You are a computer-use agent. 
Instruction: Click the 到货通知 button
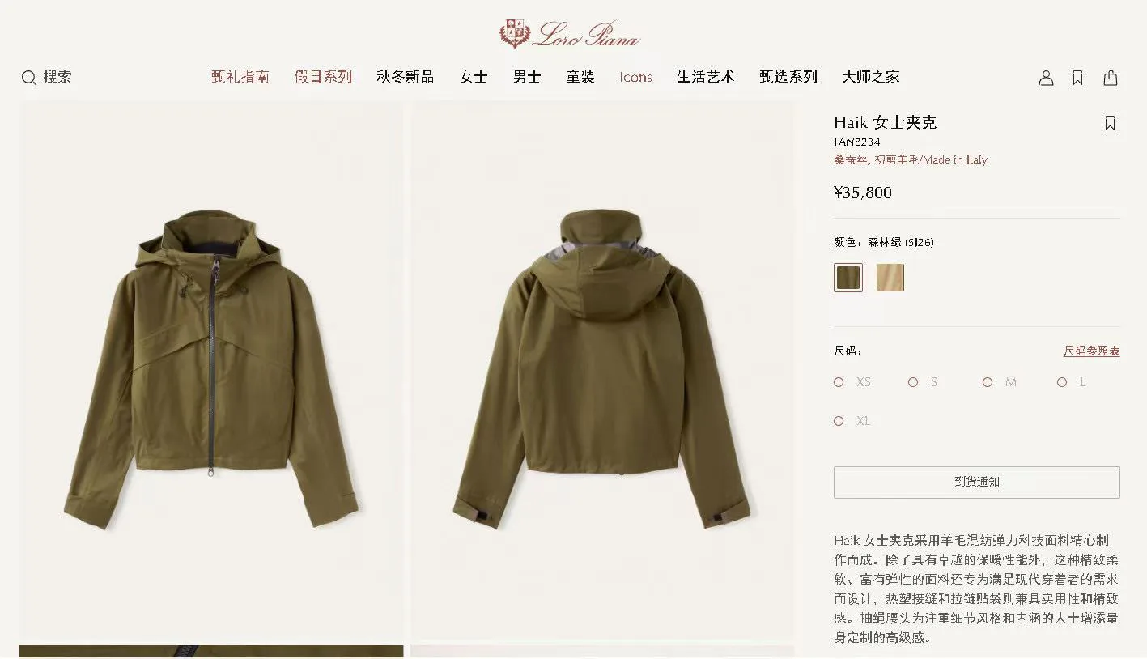pyautogui.click(x=977, y=482)
